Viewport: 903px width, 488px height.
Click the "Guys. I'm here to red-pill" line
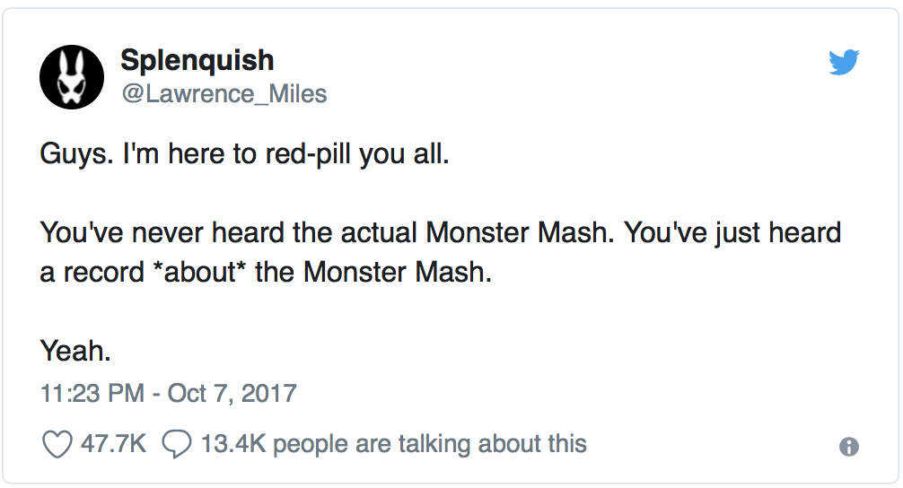click(x=243, y=154)
